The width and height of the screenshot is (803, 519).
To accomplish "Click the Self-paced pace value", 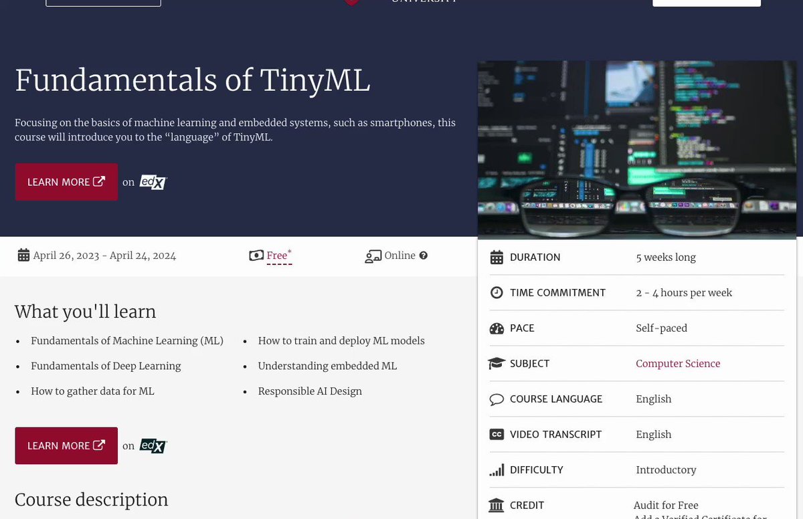I will point(661,328).
